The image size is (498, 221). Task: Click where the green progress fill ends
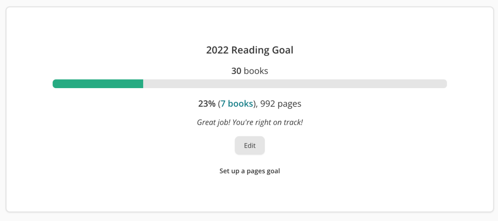pos(142,84)
